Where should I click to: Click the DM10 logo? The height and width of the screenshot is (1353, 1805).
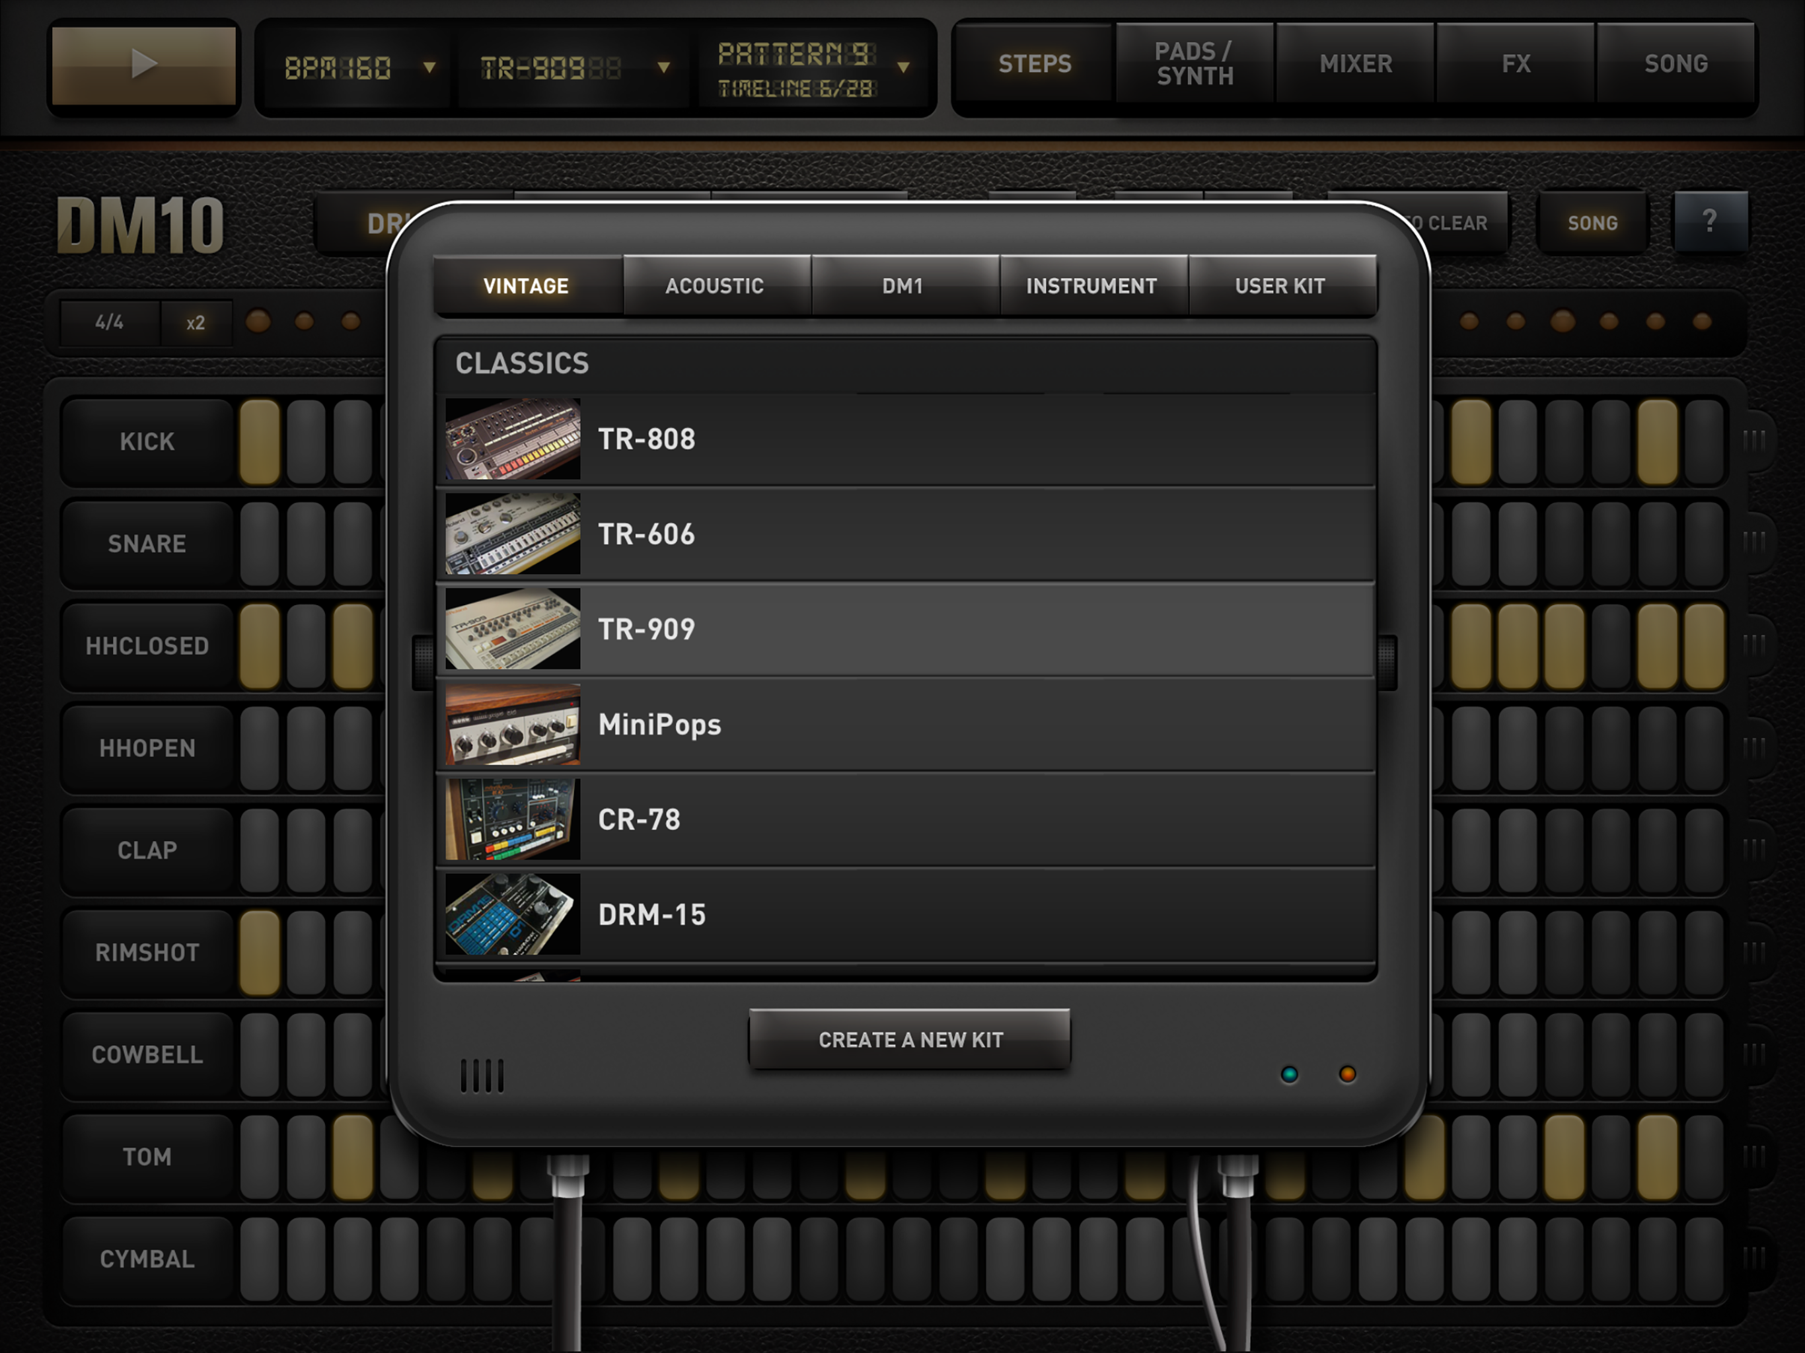[x=140, y=225]
